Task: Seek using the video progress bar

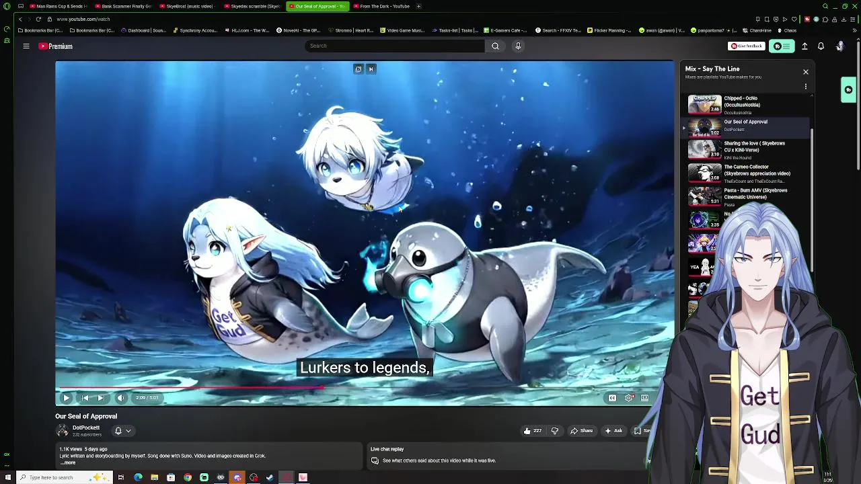Action: point(365,388)
